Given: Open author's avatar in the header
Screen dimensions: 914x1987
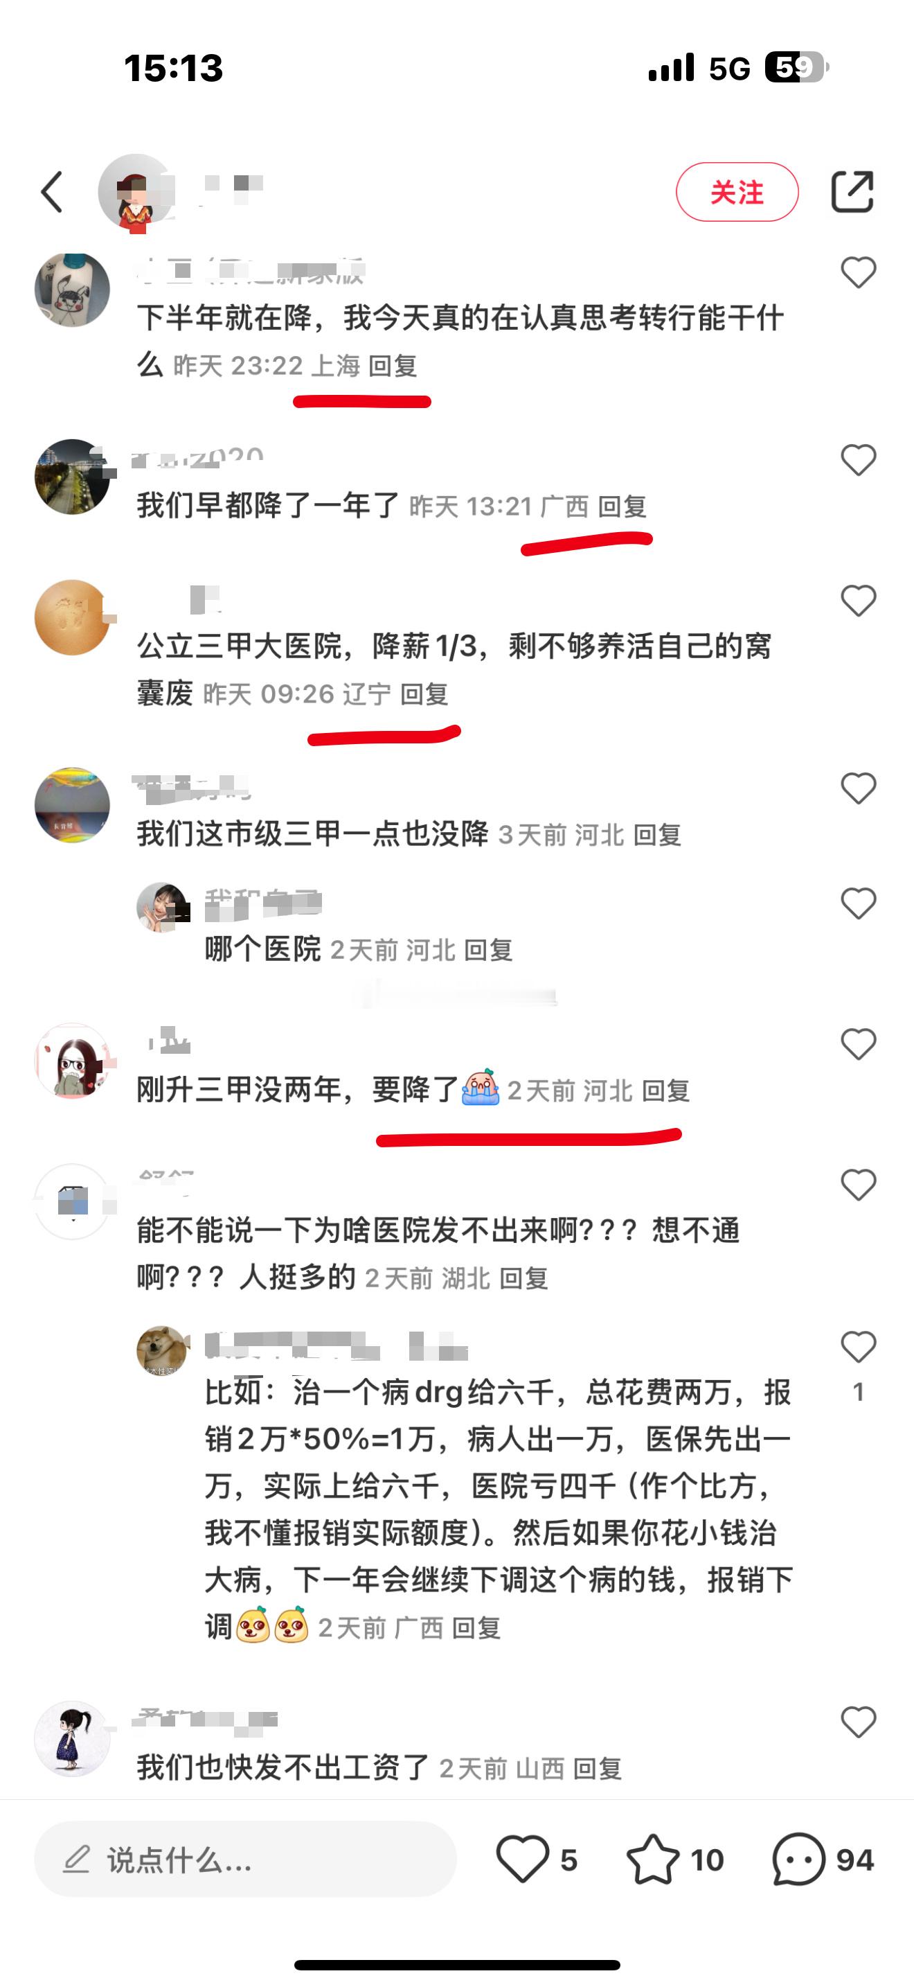Looking at the screenshot, I should (x=136, y=192).
